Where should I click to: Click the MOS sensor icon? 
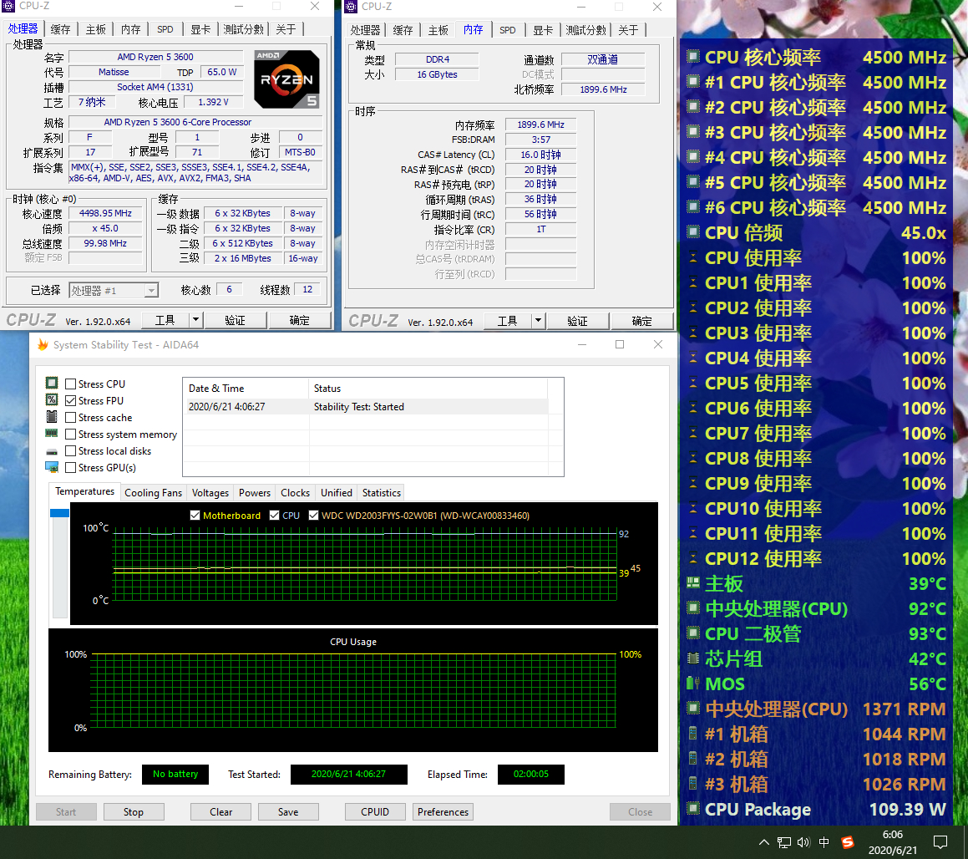693,683
